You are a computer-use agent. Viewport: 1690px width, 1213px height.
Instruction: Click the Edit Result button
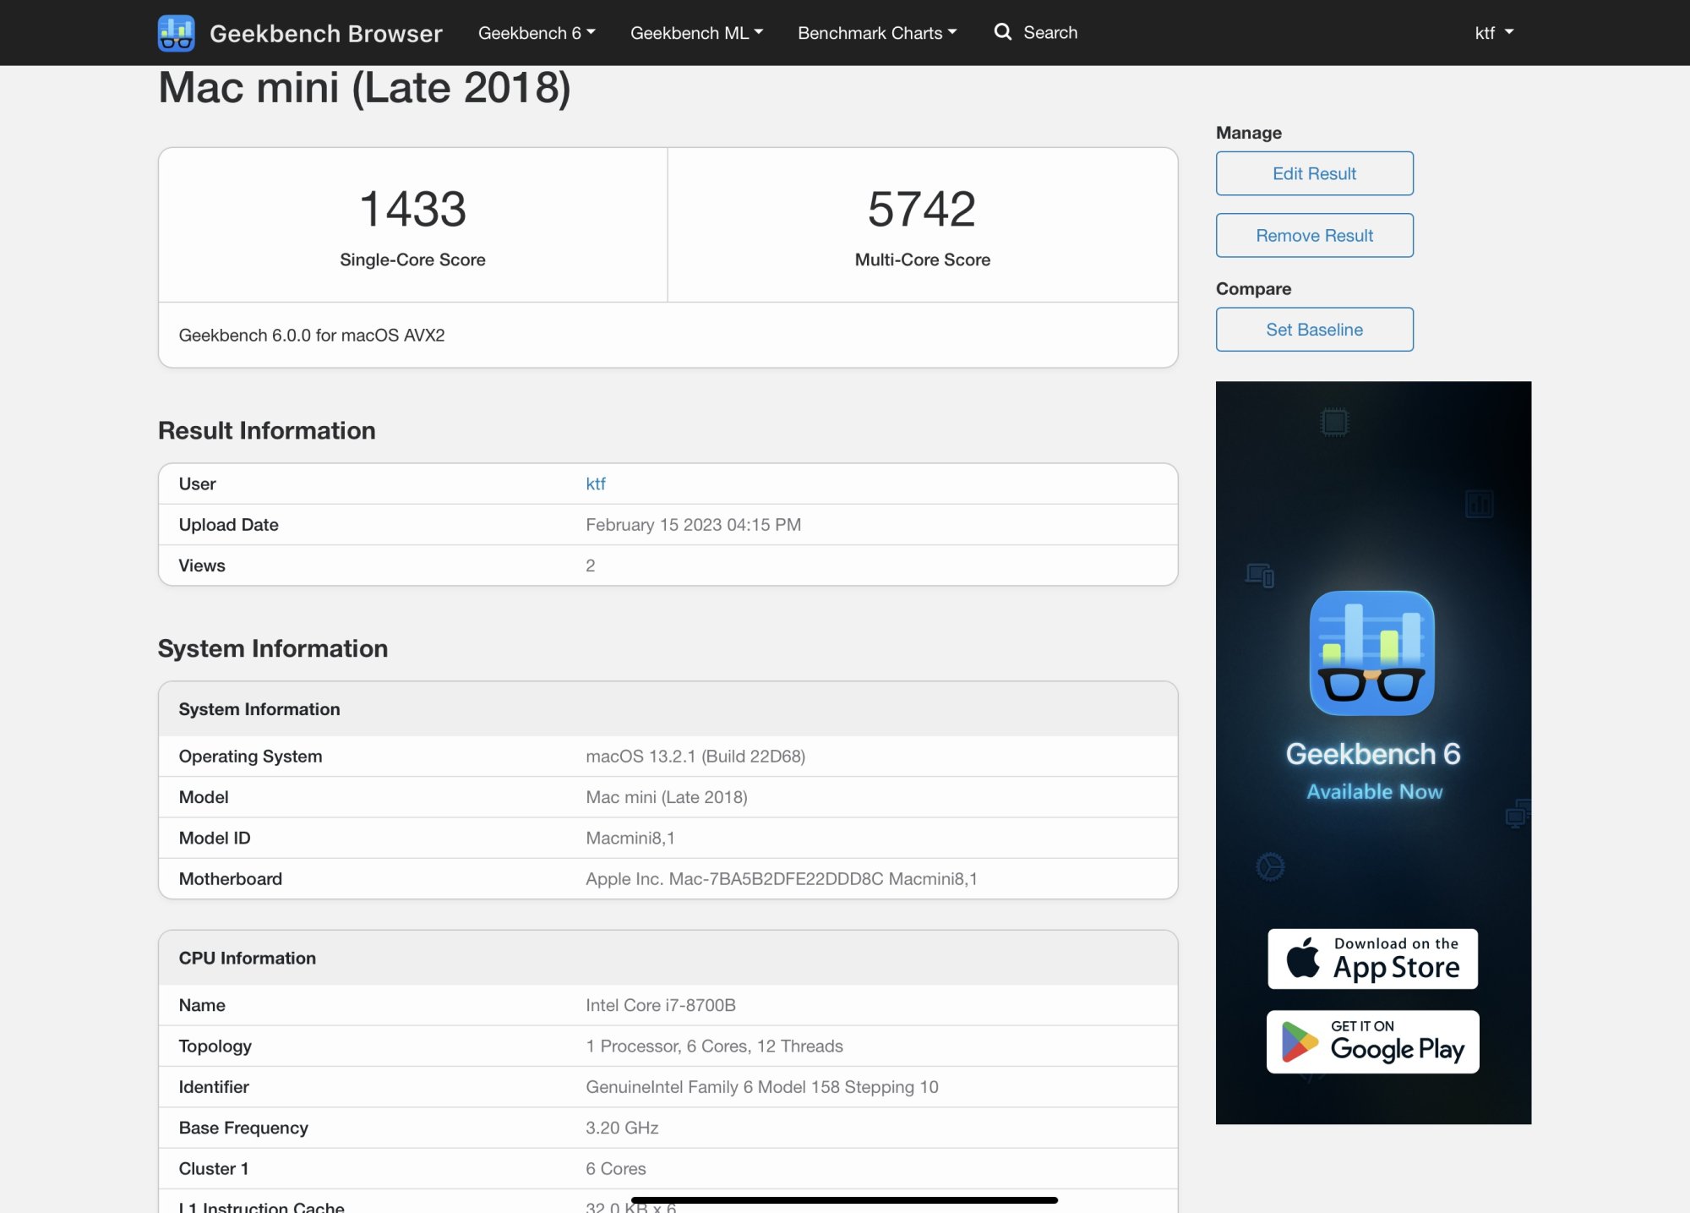[x=1314, y=173]
